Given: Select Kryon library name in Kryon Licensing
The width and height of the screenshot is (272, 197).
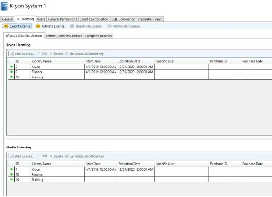Looking at the screenshot, I should [36, 67].
